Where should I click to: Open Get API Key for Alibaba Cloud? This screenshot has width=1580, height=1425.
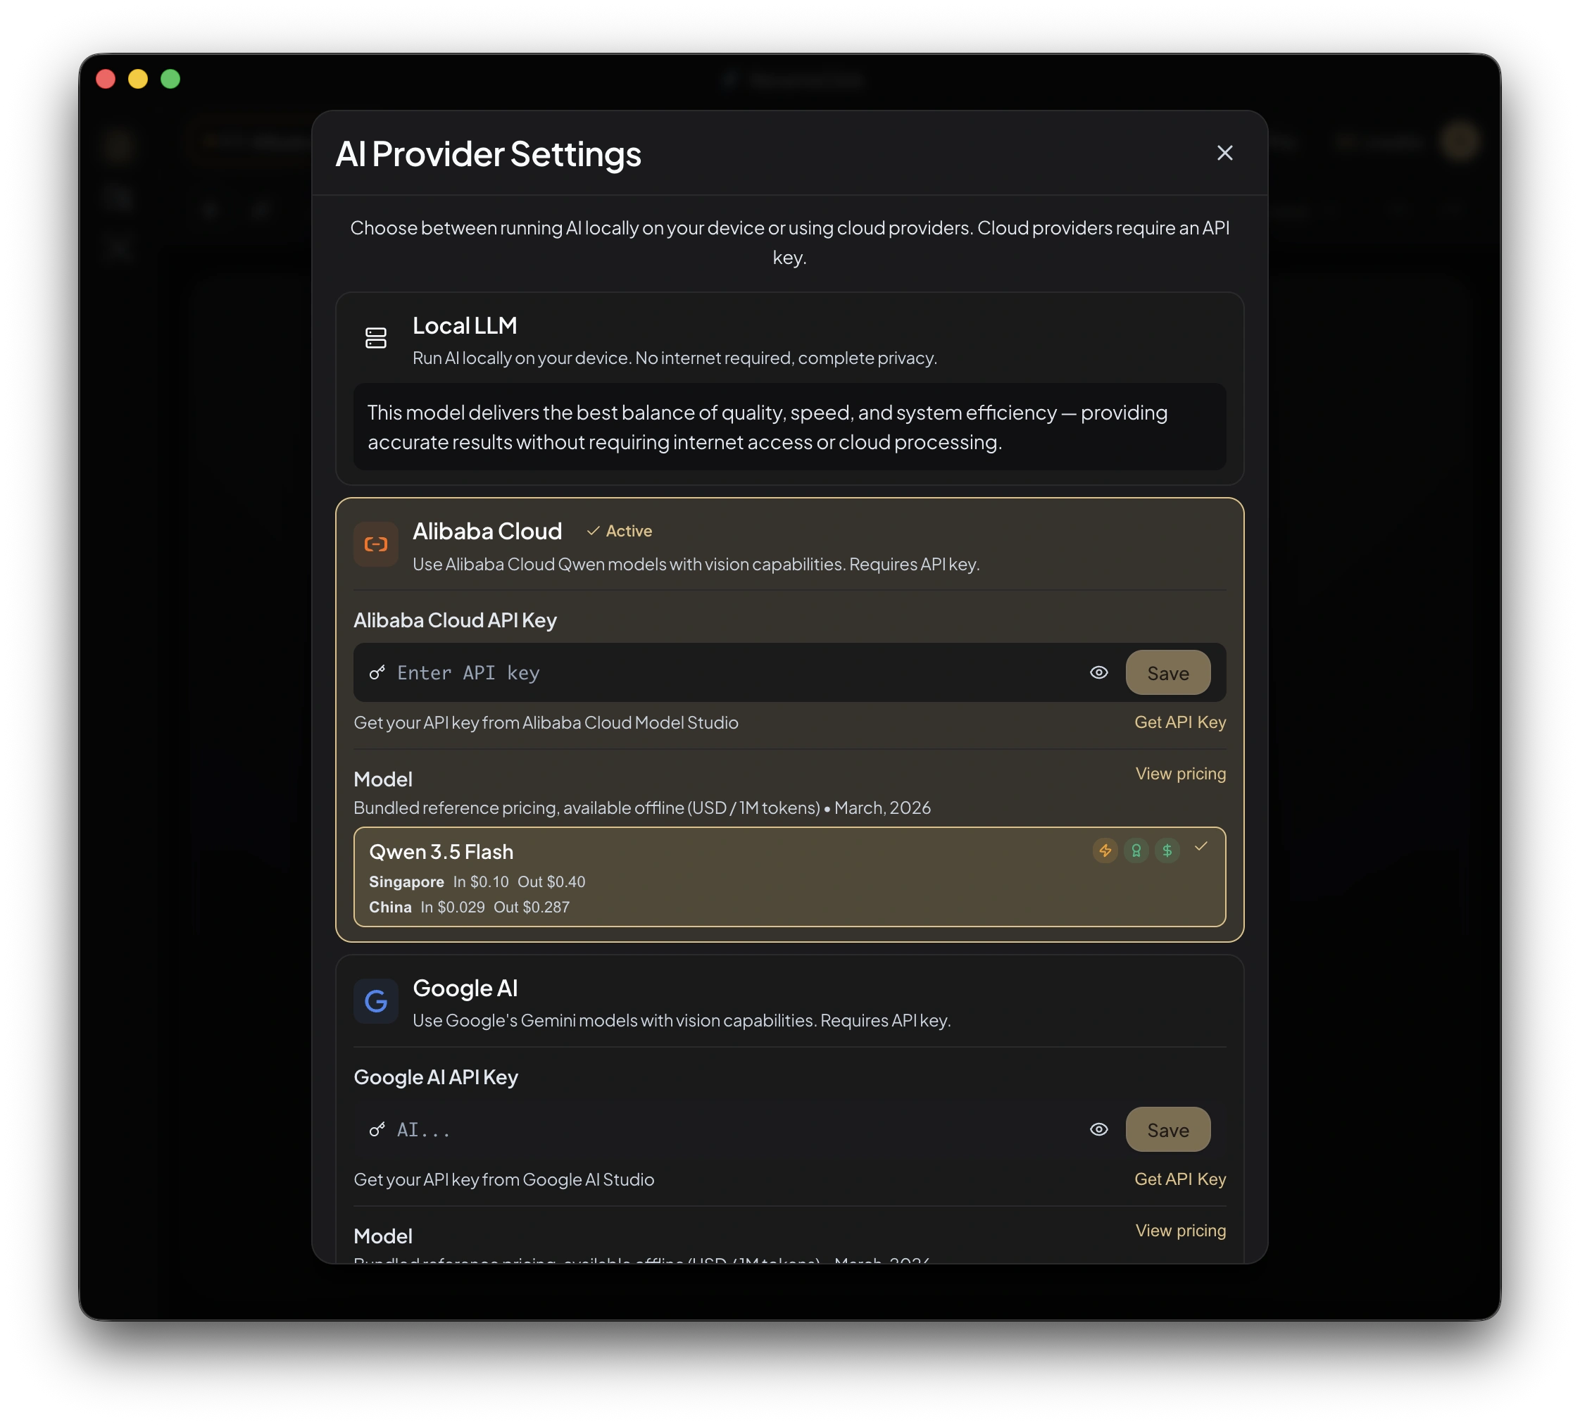pos(1179,722)
